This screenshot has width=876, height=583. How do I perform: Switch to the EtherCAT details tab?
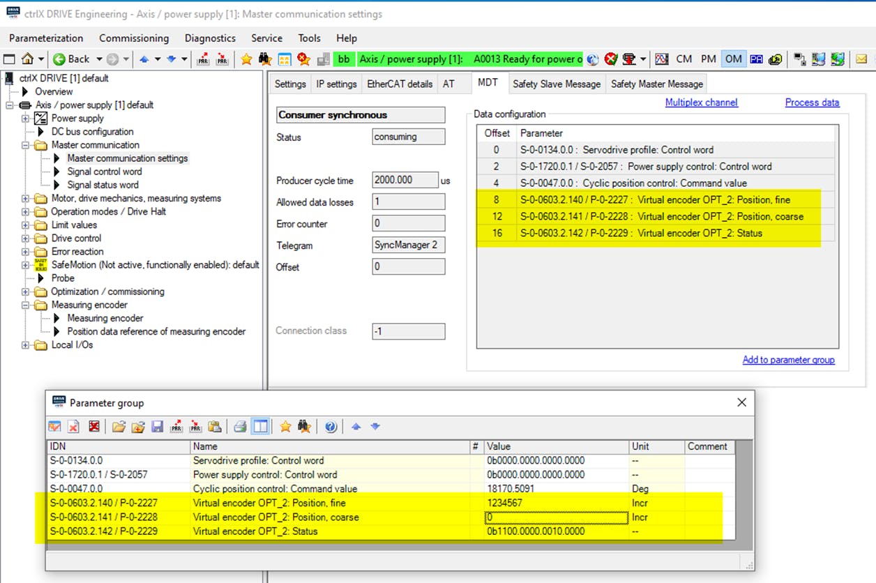coord(400,84)
